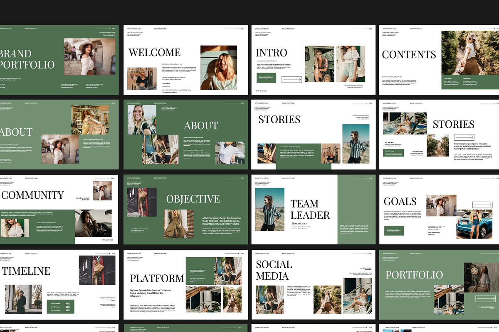Click the arrow box on the Intro slide
The height and width of the screenshot is (332, 499).
pos(291,80)
